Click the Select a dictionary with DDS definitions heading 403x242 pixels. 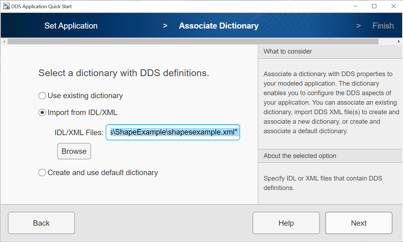[x=124, y=73]
